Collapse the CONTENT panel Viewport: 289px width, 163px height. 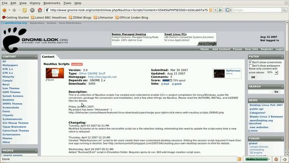point(36,57)
